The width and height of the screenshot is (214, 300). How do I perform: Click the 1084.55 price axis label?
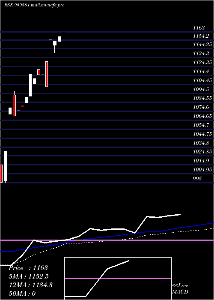pos(202,98)
